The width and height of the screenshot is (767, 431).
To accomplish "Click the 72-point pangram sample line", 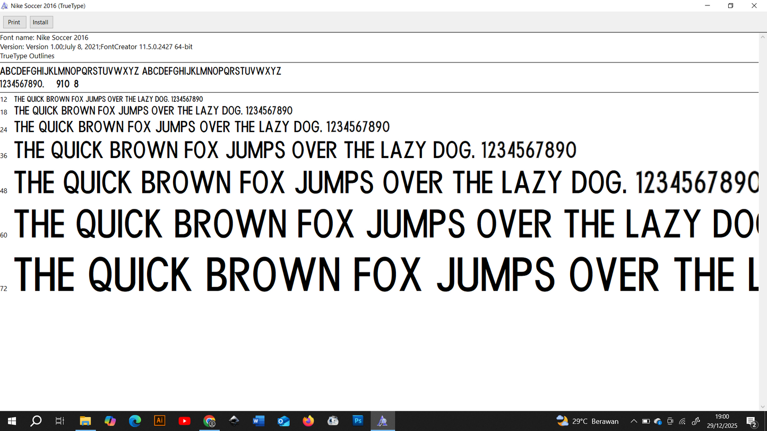I will pos(386,275).
